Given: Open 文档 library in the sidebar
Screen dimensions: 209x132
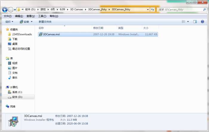Looking at the screenshot, I should (x=15, y=73).
